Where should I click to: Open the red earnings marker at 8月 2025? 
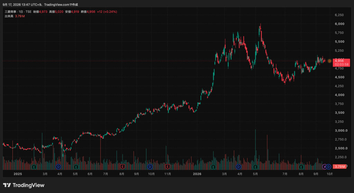click(x=122, y=167)
